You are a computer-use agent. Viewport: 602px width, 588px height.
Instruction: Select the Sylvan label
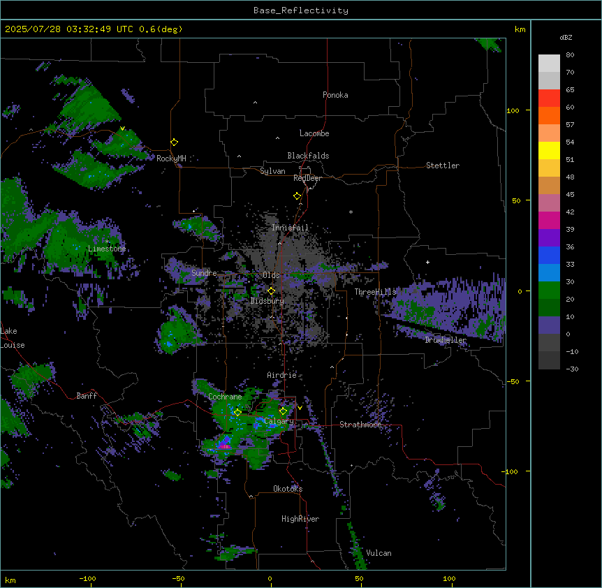click(x=272, y=171)
